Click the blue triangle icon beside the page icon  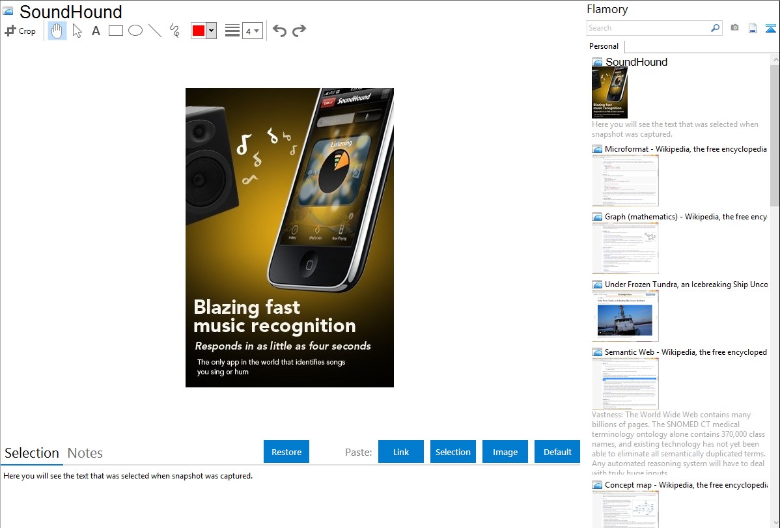[770, 28]
